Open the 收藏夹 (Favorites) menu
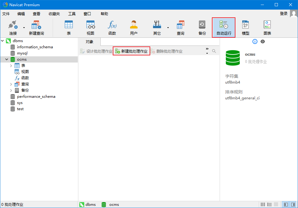This screenshot has height=208, width=298. tap(54, 14)
